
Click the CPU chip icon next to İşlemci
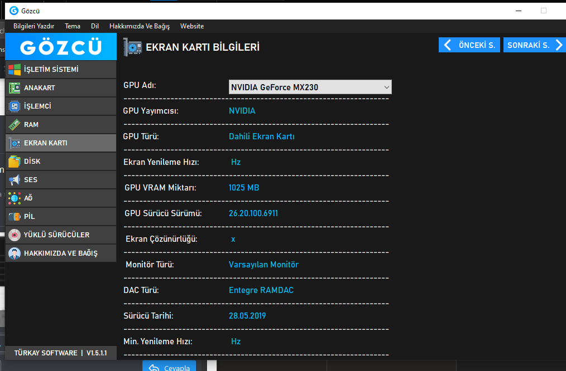coord(15,106)
